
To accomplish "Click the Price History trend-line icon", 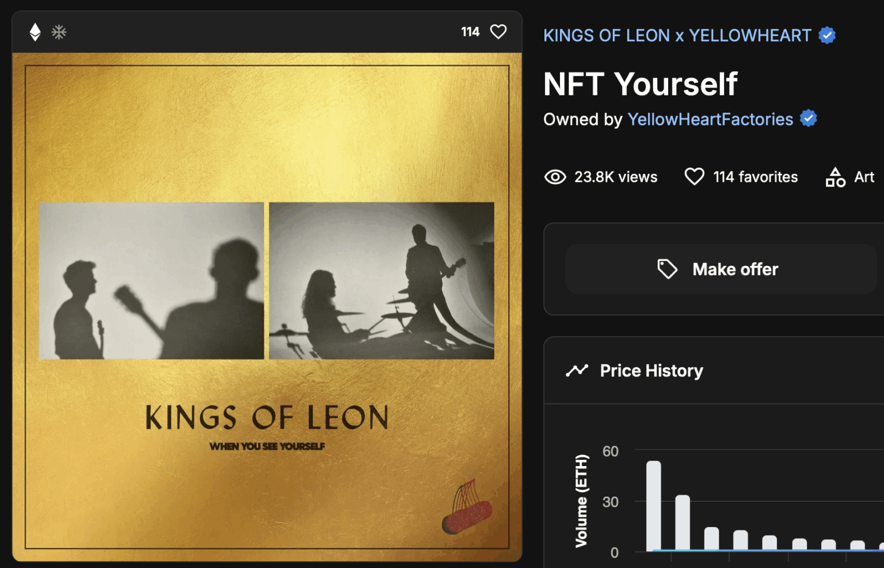I will click(x=577, y=371).
